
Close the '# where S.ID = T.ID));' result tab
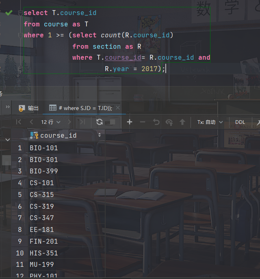(x=118, y=108)
